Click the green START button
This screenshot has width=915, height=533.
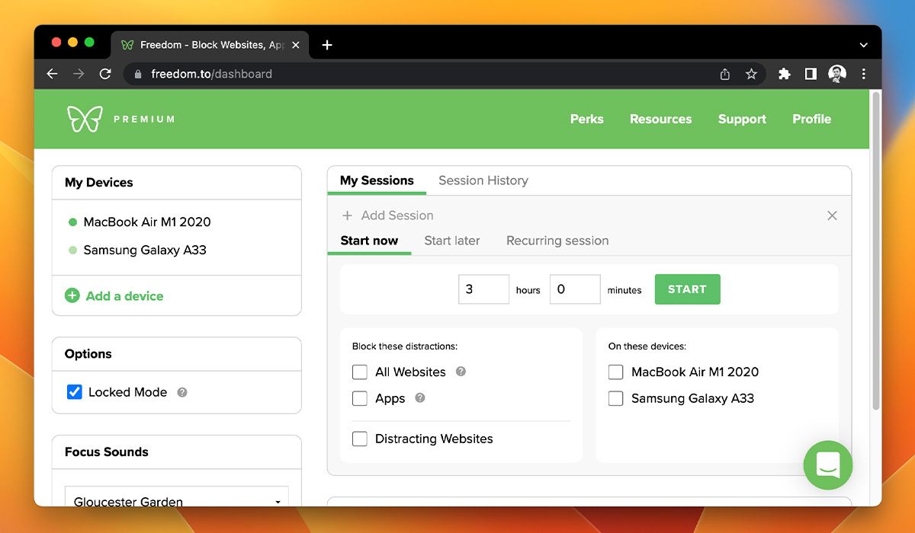(x=687, y=289)
